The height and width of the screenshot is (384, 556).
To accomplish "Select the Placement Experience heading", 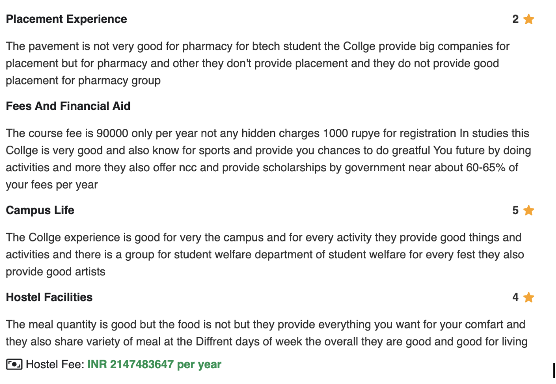I will [x=66, y=19].
